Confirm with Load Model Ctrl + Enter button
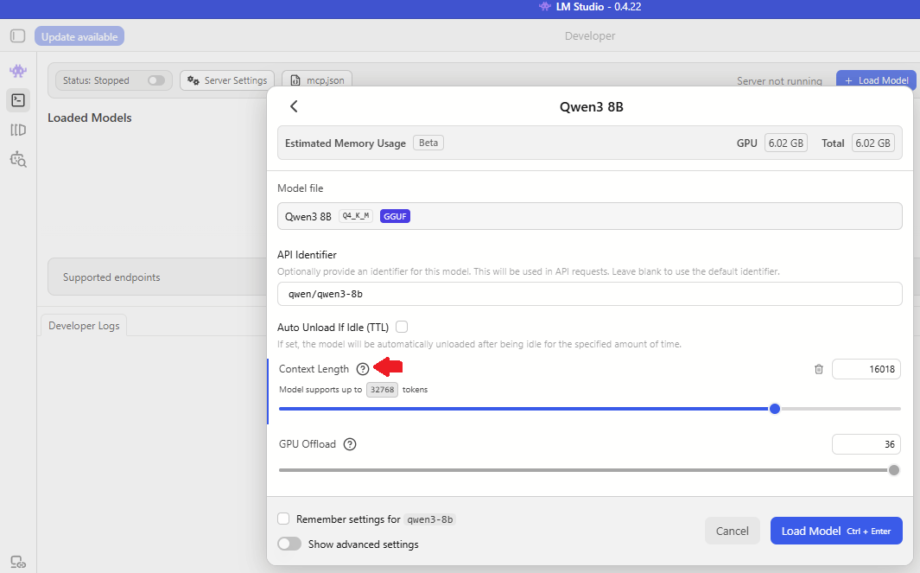The width and height of the screenshot is (920, 573). coord(836,531)
